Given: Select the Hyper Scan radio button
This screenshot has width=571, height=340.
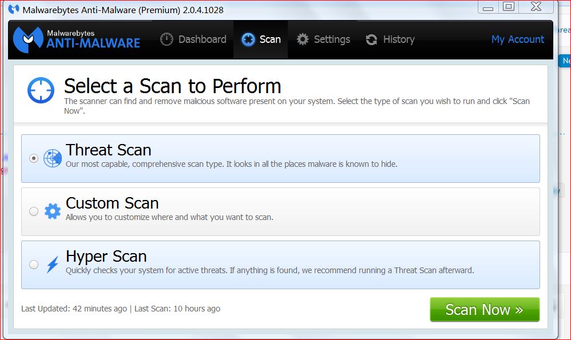Looking at the screenshot, I should 34,265.
